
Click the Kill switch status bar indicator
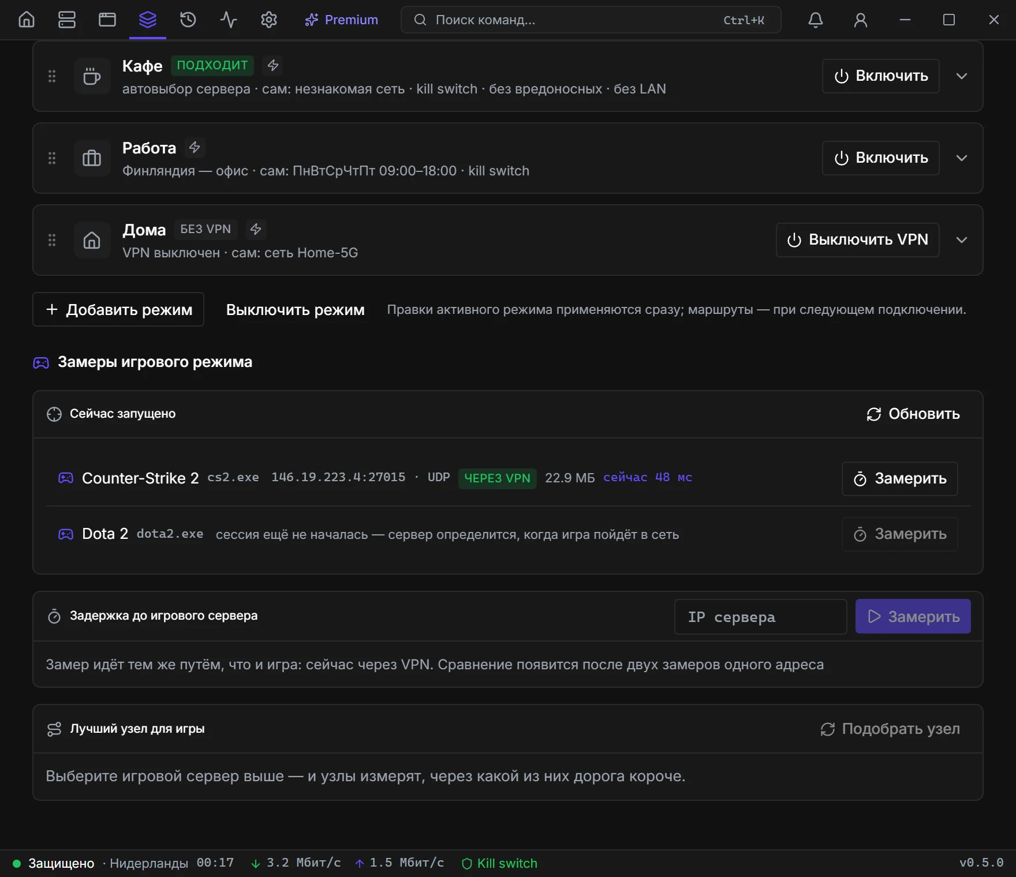[499, 863]
